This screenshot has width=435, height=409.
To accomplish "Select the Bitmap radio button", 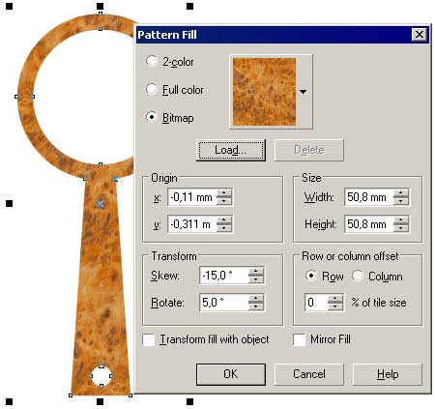I will [x=152, y=117].
